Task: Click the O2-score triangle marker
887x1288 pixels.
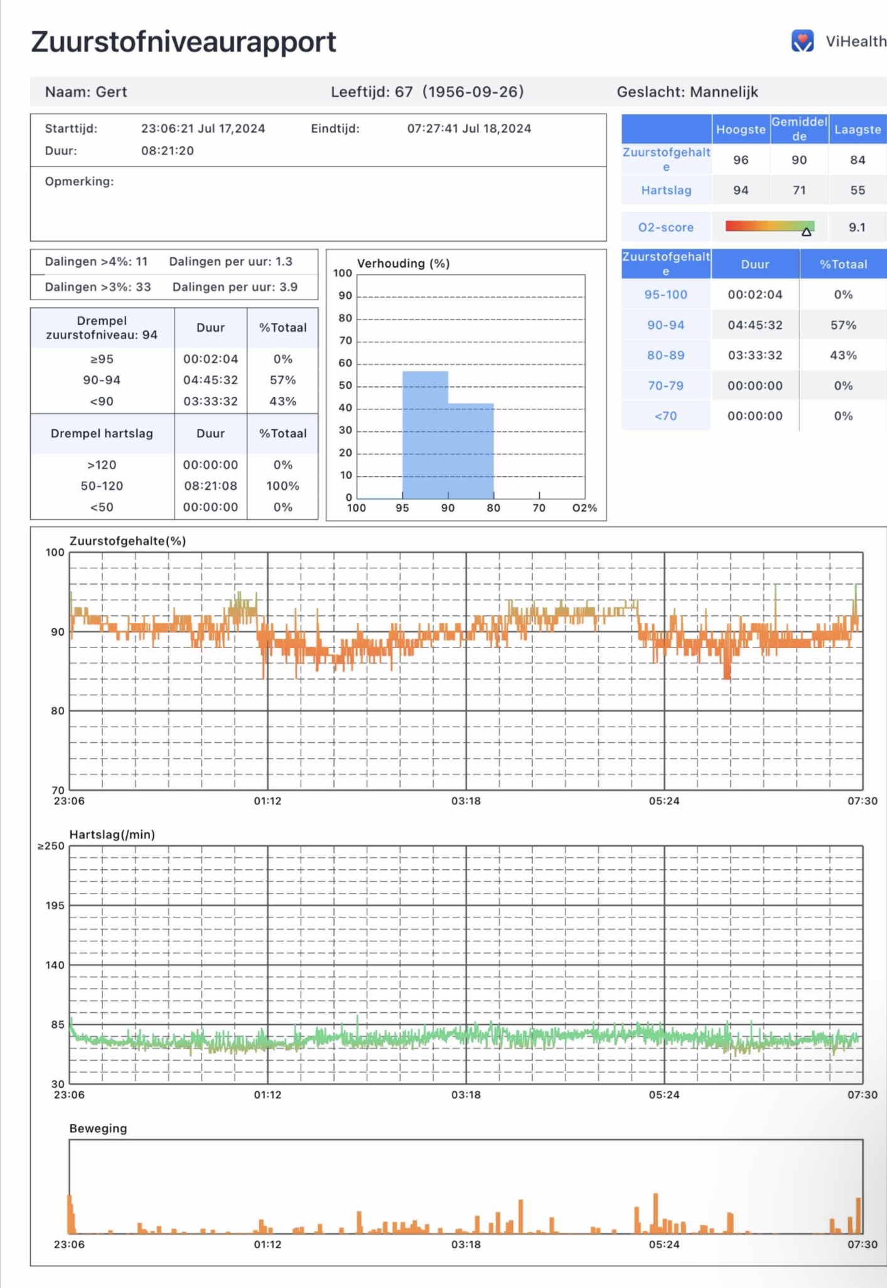Action: click(x=806, y=232)
